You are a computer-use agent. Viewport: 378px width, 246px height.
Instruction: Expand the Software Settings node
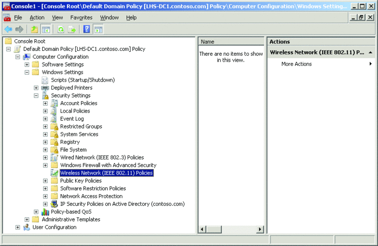[27, 64]
